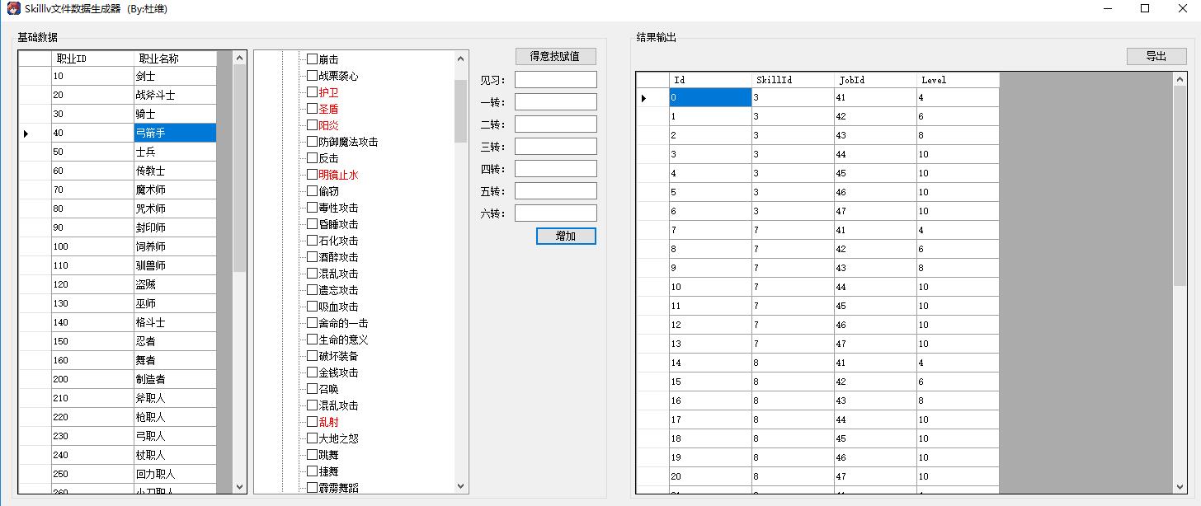Tick the 召唤 checkbox
This screenshot has width=1201, height=506.
coord(312,389)
